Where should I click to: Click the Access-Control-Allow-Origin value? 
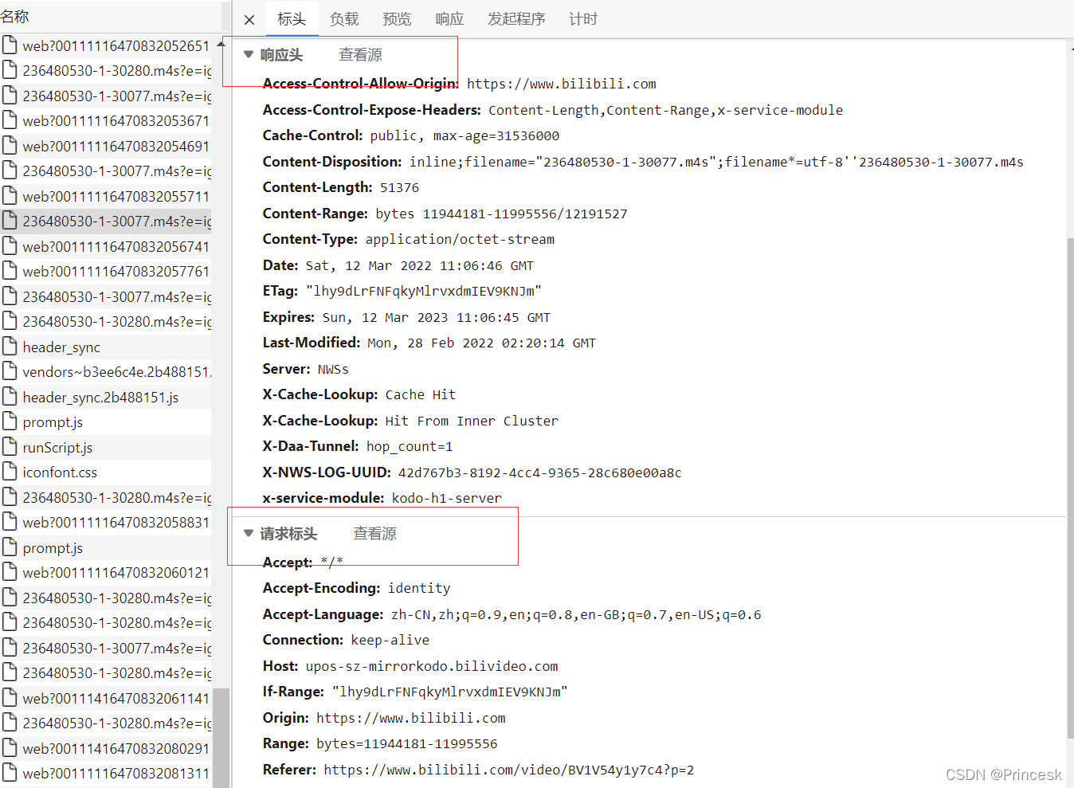[562, 84]
